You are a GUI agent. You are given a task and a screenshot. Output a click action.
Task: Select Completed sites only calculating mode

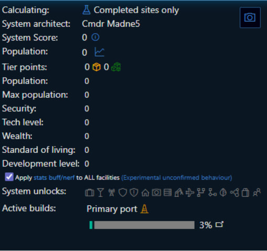136,10
